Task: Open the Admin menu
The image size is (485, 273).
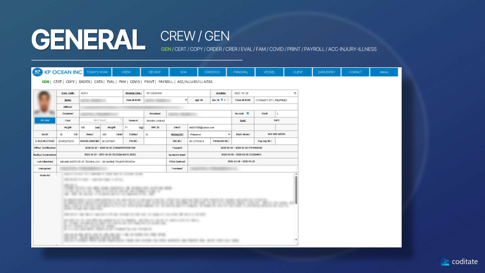Action: [384, 72]
